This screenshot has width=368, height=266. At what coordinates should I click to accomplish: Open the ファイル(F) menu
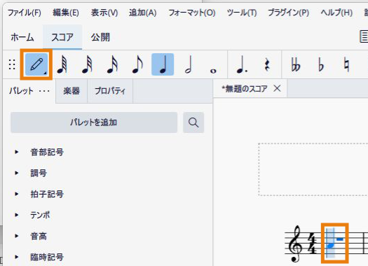click(25, 13)
